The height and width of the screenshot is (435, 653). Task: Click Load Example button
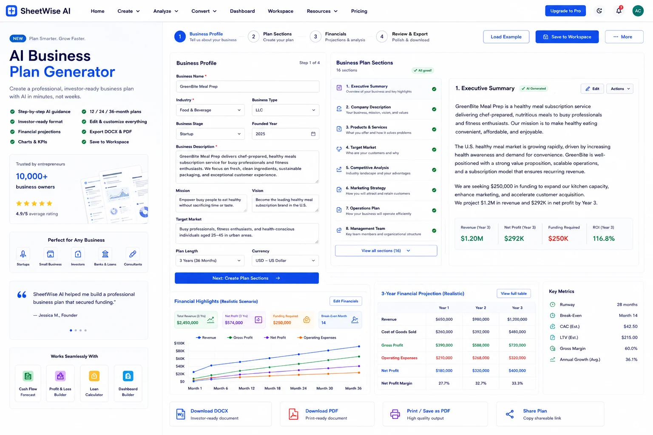[x=506, y=37]
